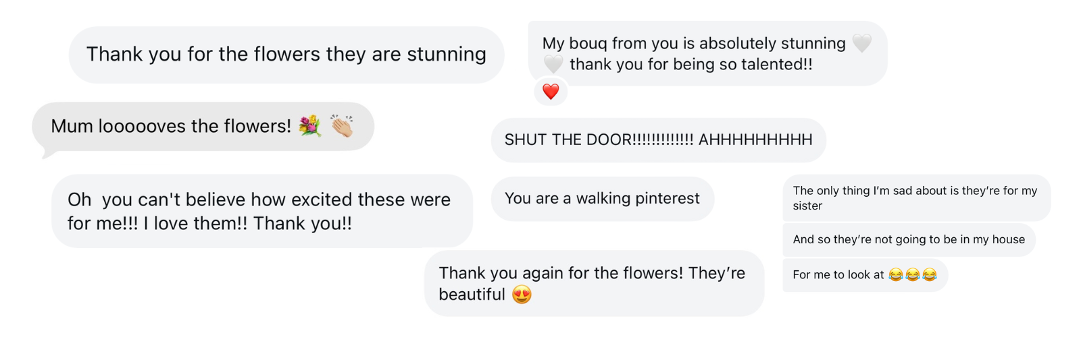Click the last crying-laughing emoji
The image size is (1081, 337).
pyautogui.click(x=930, y=275)
